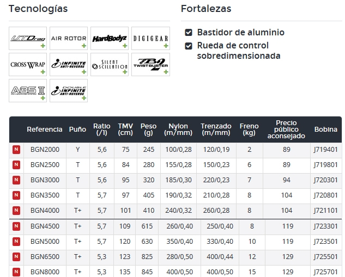This screenshot has height=277, width=345.
Task: Click spool code J720301
Action: point(326,180)
